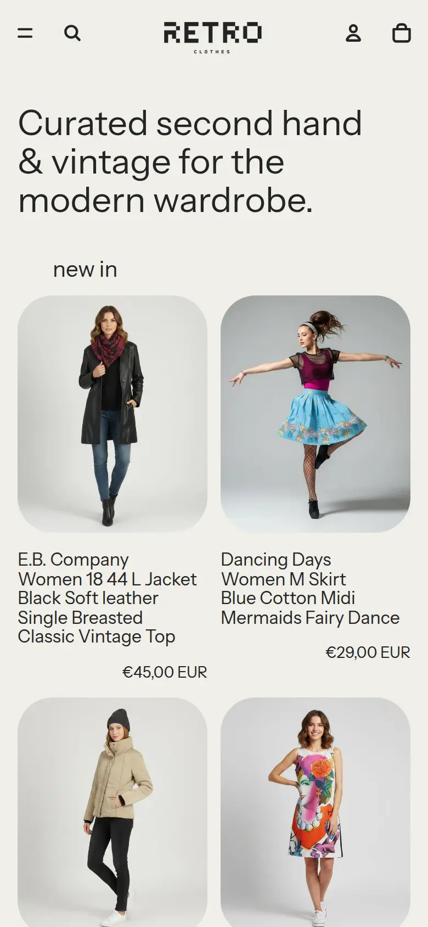This screenshot has height=927, width=428.
Task: Open the hamburger navigation menu
Action: 25,33
